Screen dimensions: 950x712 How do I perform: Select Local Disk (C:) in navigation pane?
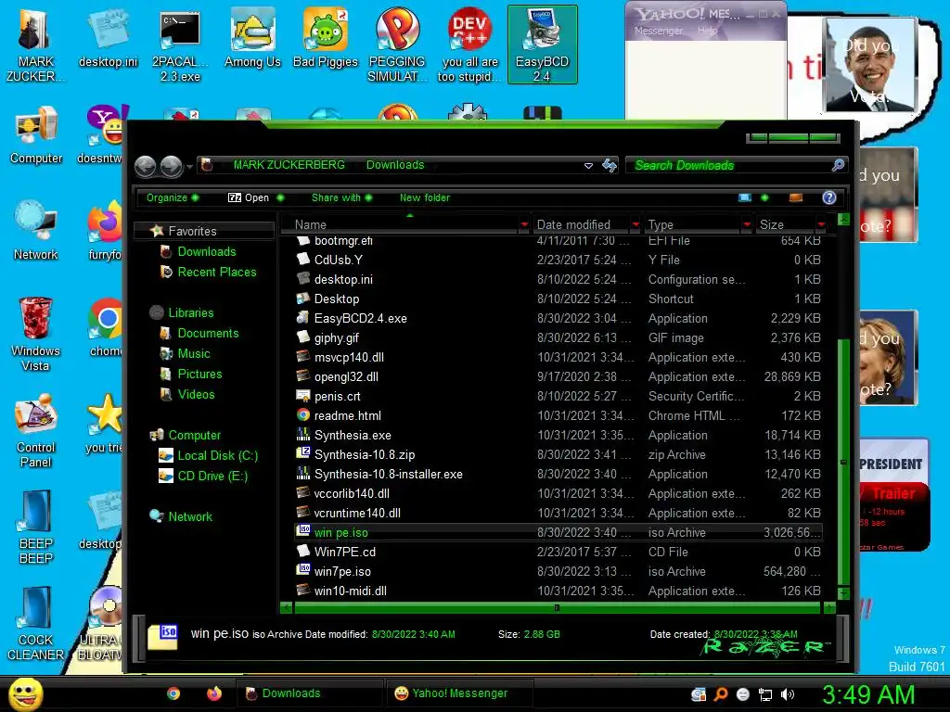pyautogui.click(x=217, y=455)
